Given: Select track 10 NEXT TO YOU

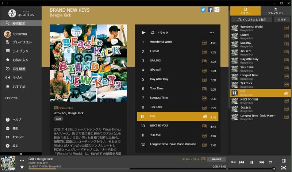Looking at the screenshot, I should [178, 126].
